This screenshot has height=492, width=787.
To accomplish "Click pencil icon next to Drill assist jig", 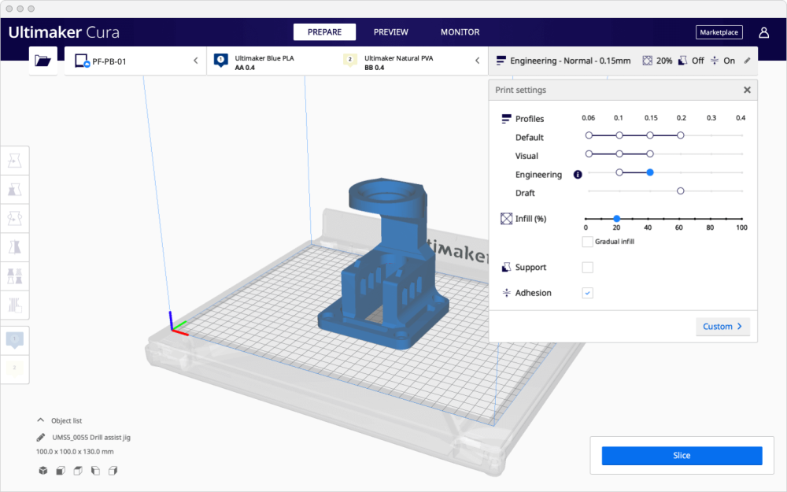I will (41, 437).
